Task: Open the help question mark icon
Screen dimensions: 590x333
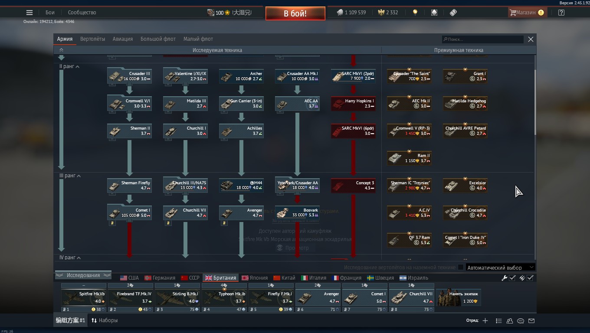Action: 561,13
